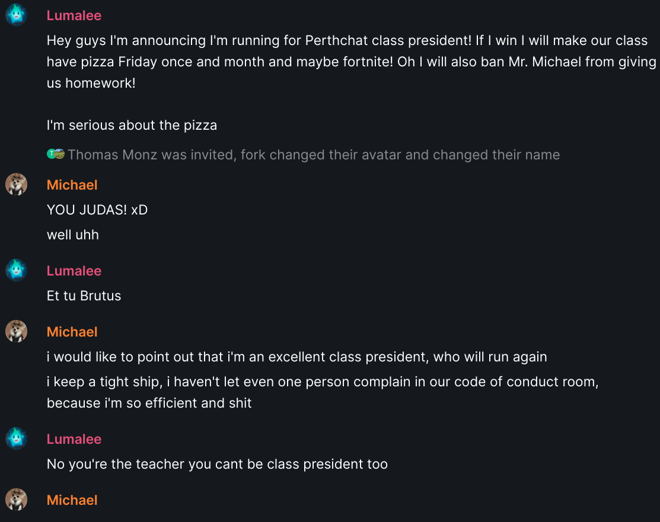Click Michael's avatar next to the 'YOU JUDAS!' message
This screenshot has height=522, width=660.
pyautogui.click(x=17, y=184)
